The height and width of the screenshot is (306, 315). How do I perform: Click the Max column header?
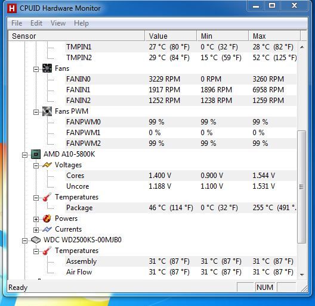[274, 36]
